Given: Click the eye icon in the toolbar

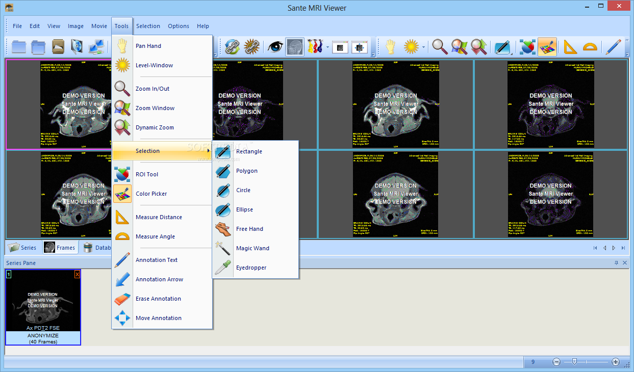Looking at the screenshot, I should (275, 47).
